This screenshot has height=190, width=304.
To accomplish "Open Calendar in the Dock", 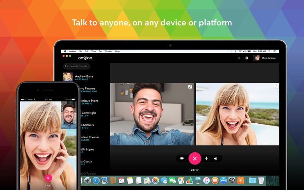I will pyautogui.click(x=121, y=180).
